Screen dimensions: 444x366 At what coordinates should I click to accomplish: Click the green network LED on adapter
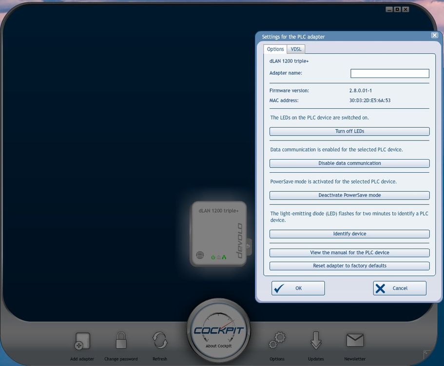224,257
